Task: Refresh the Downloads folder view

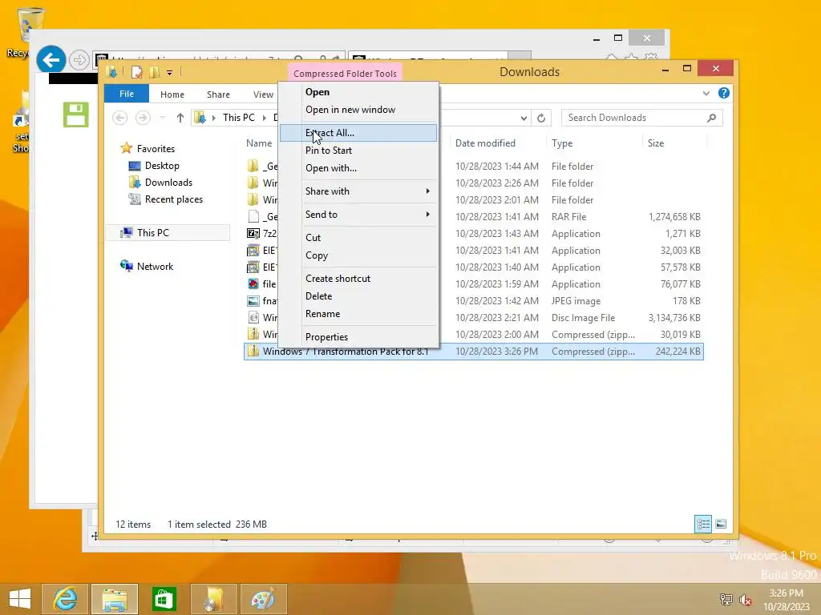Action: tap(541, 119)
